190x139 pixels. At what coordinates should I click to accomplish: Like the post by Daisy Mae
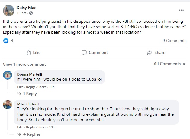[33, 52]
